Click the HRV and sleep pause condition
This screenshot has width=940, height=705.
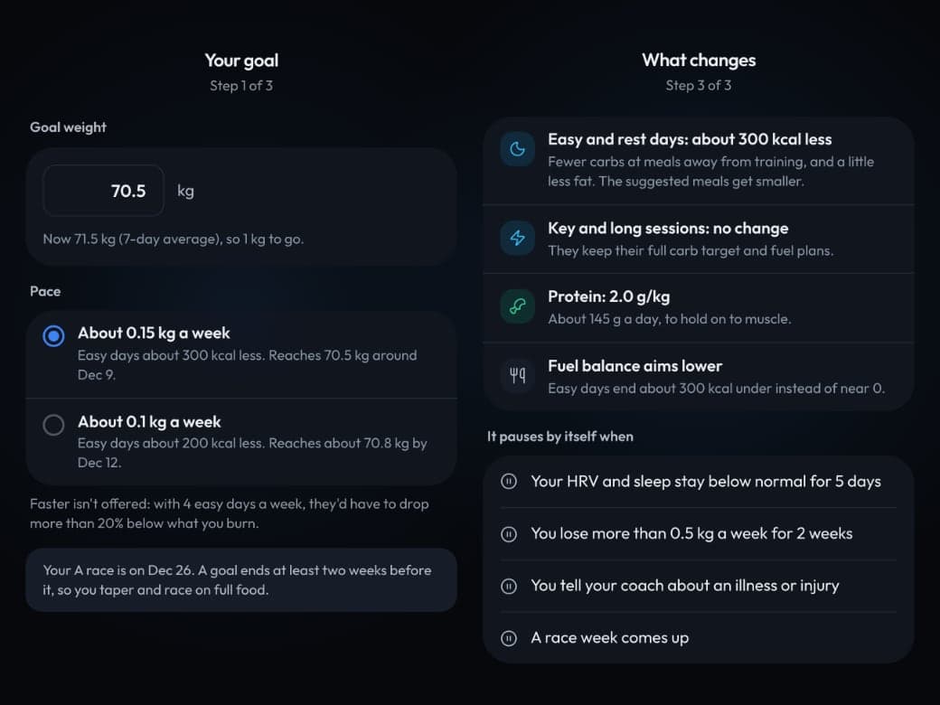tap(699, 482)
